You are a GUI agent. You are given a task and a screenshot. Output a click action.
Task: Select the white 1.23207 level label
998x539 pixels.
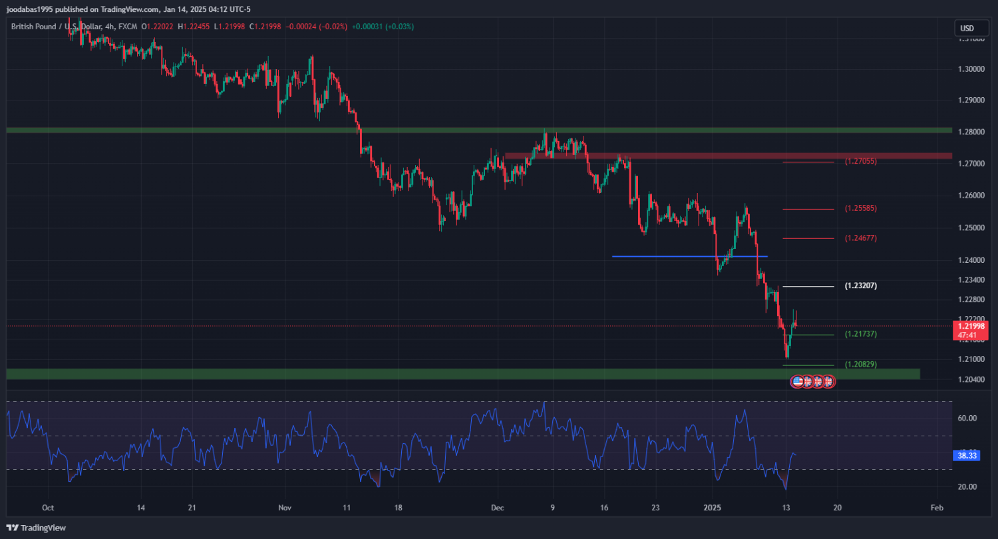coord(860,286)
